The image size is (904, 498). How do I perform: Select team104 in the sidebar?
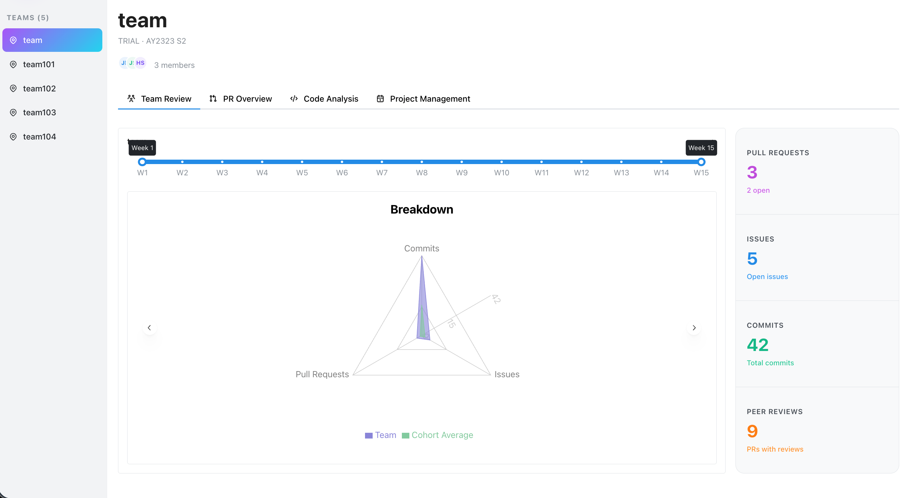coord(52,136)
